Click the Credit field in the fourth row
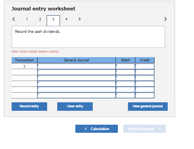 coord(145,84)
